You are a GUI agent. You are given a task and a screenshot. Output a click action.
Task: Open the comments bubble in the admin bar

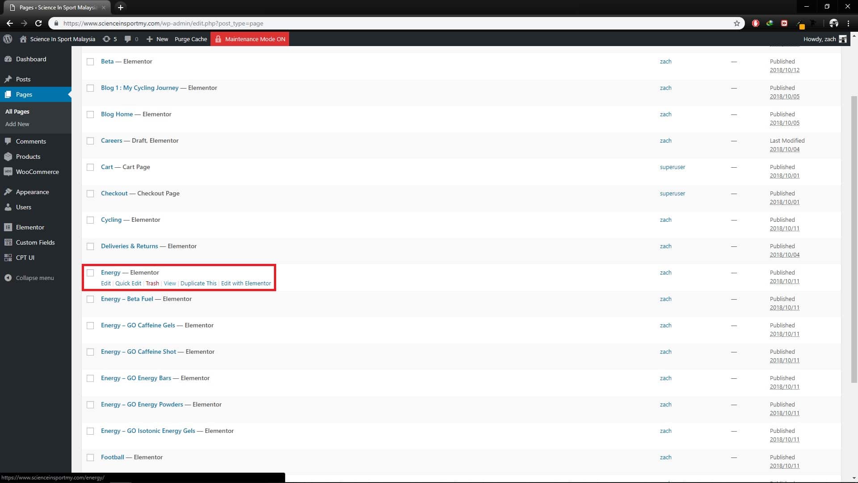(x=131, y=39)
